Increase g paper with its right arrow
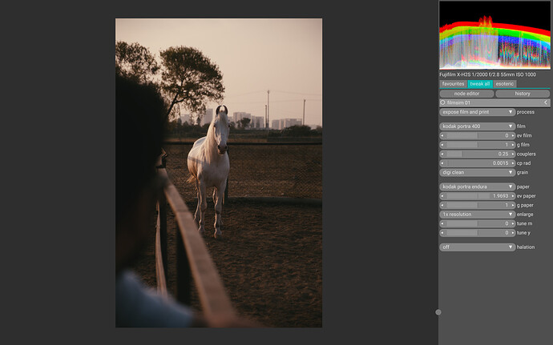The height and width of the screenshot is (345, 553). pos(513,205)
